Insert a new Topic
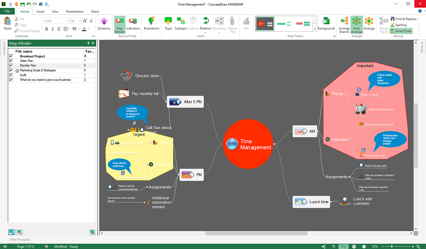This screenshot has height=249, width=426. click(169, 24)
